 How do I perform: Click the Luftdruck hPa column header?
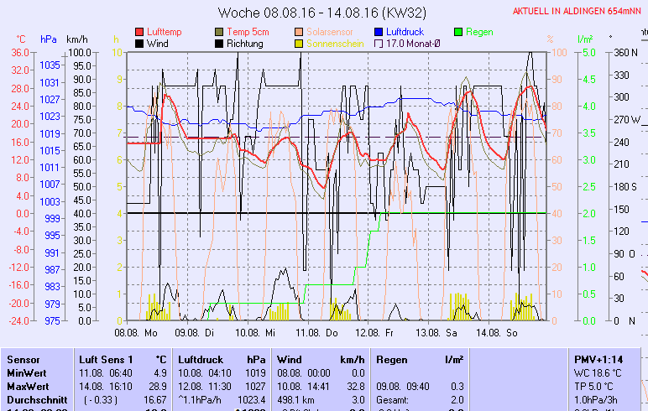click(221, 358)
